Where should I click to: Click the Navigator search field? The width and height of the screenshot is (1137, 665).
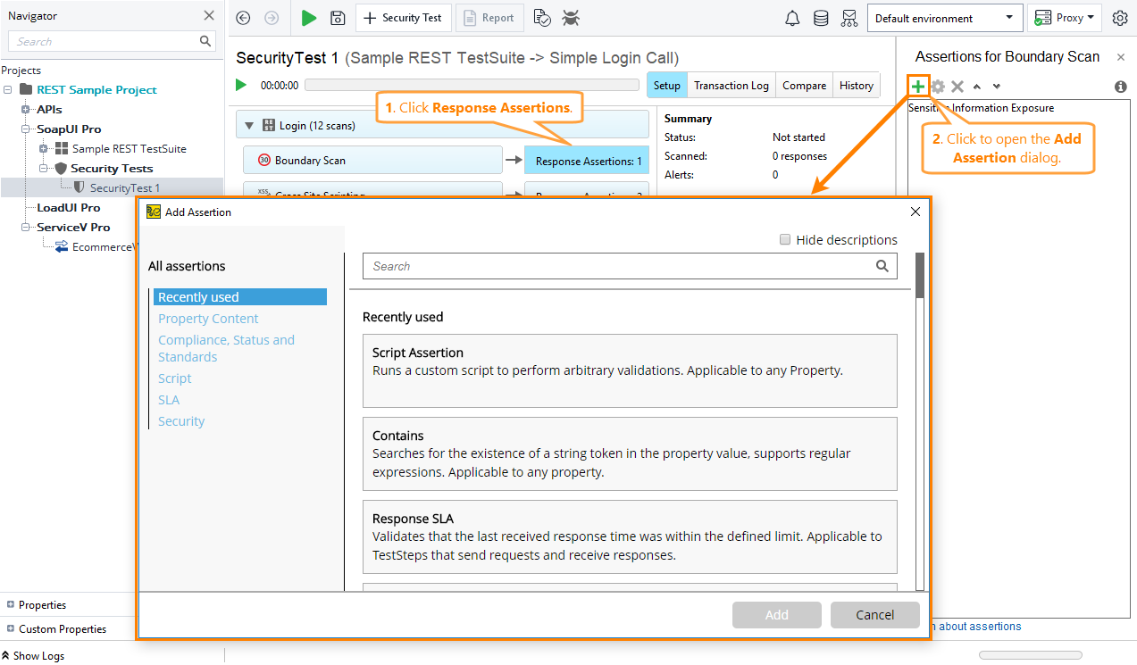tap(112, 41)
